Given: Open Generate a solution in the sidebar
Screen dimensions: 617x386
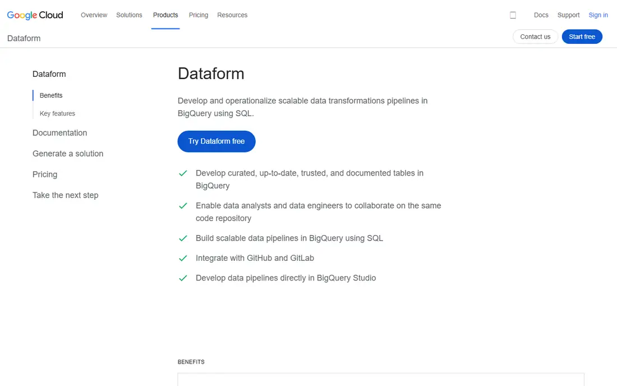Looking at the screenshot, I should (x=68, y=154).
